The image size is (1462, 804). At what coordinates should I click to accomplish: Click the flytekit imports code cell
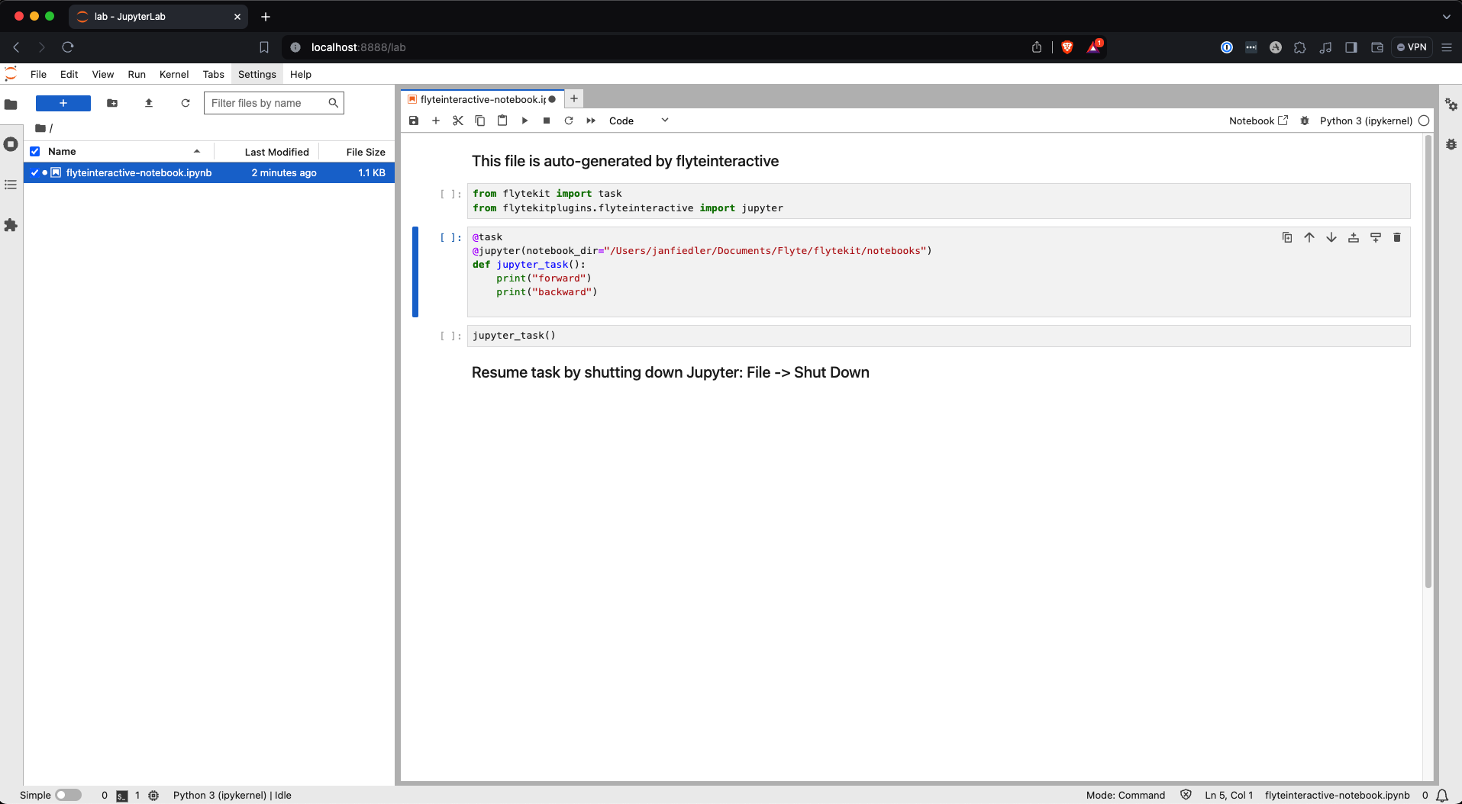pyautogui.click(x=938, y=201)
